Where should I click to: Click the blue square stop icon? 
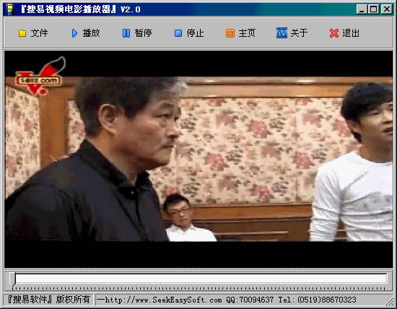pyautogui.click(x=178, y=33)
